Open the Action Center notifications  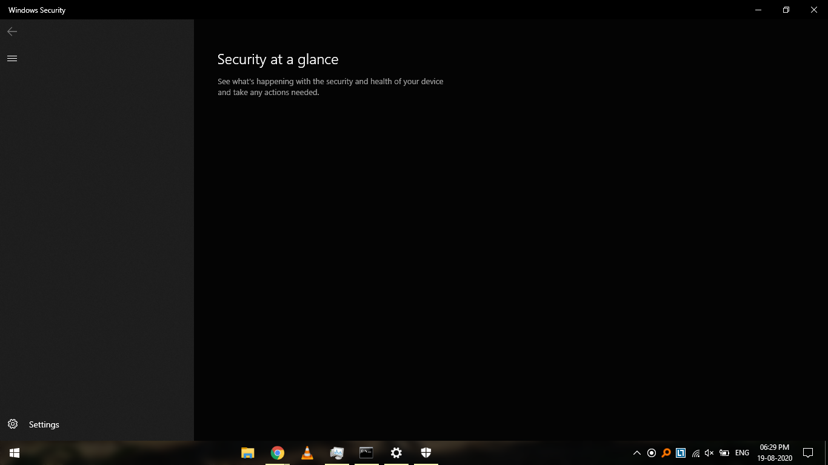pos(807,453)
